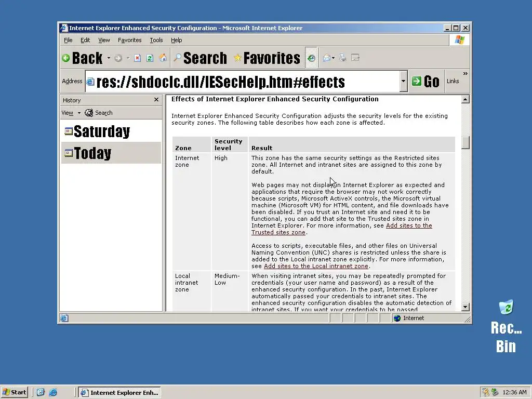Click the status bar page icon

(x=64, y=318)
